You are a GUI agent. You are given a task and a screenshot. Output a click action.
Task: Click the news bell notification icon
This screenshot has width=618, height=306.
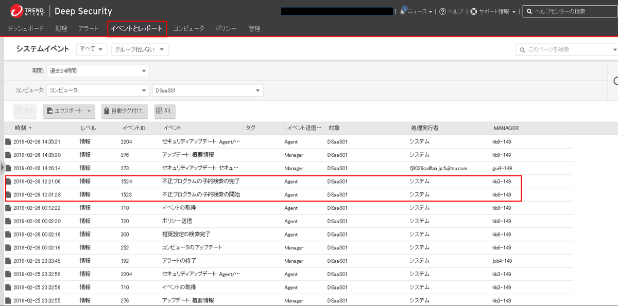pyautogui.click(x=403, y=11)
